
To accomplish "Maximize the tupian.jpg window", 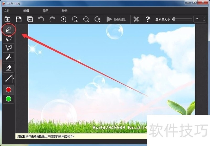I will click(194, 2).
